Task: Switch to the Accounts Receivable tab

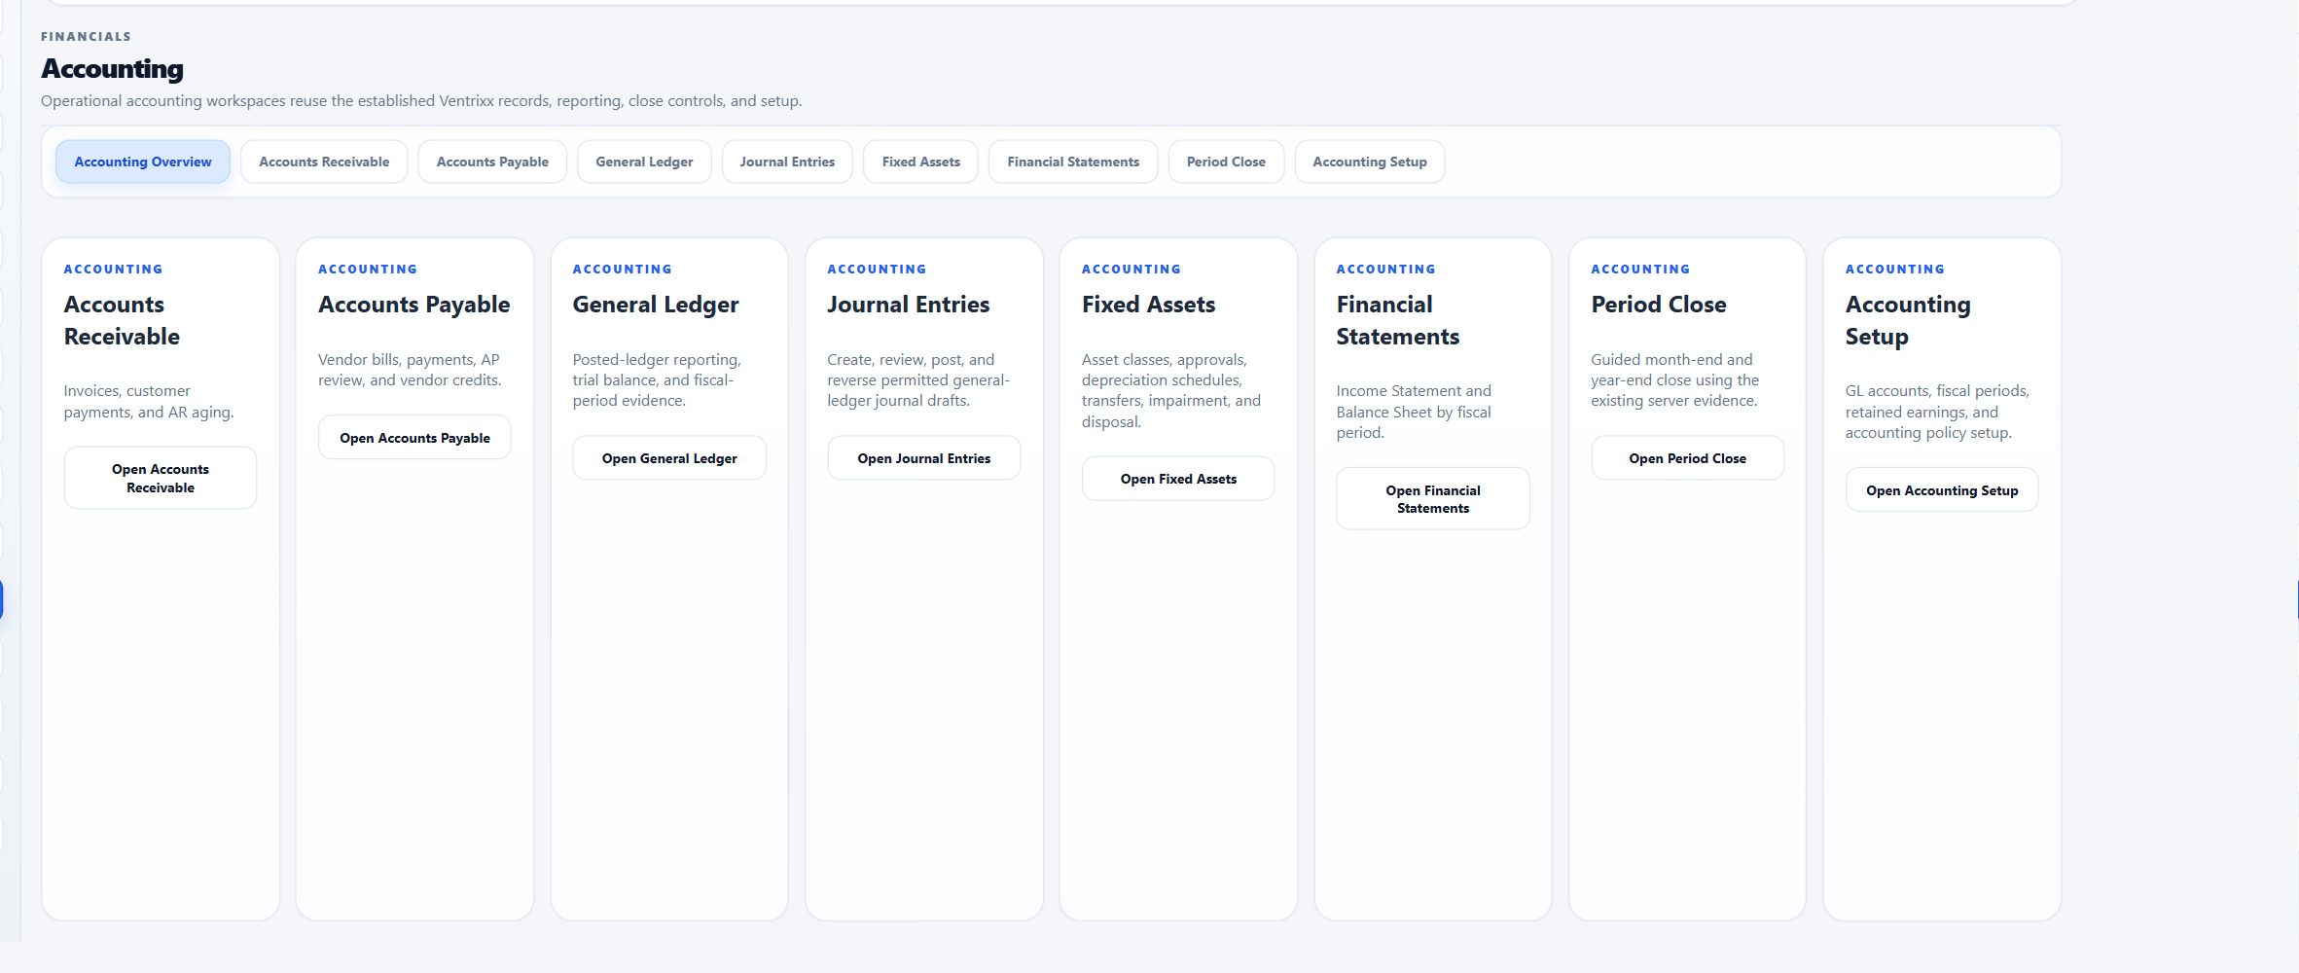Action: click(x=324, y=162)
